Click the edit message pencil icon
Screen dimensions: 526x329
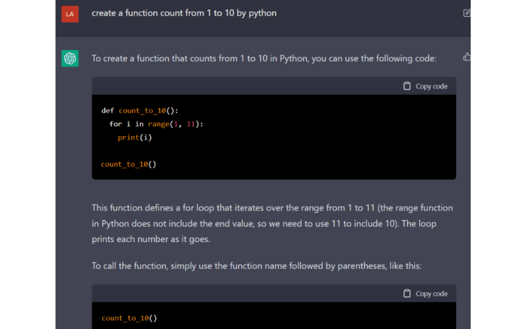coord(467,13)
